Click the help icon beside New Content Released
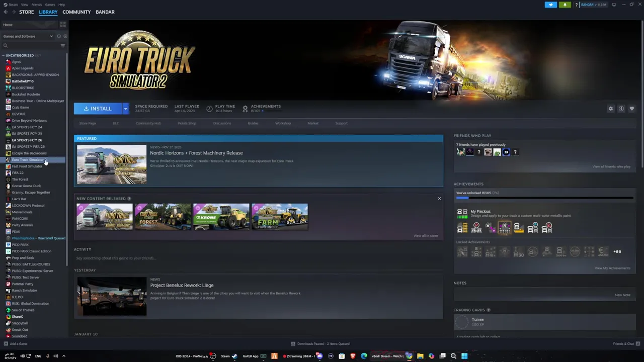The width and height of the screenshot is (644, 362). pyautogui.click(x=129, y=199)
